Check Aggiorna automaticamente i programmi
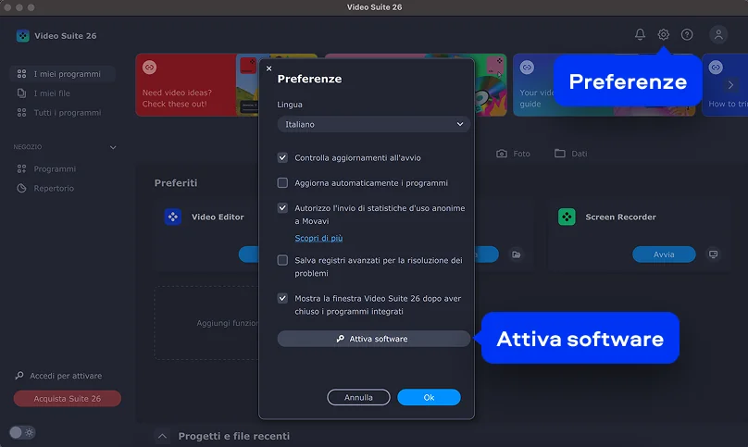748x447 pixels. tap(282, 182)
